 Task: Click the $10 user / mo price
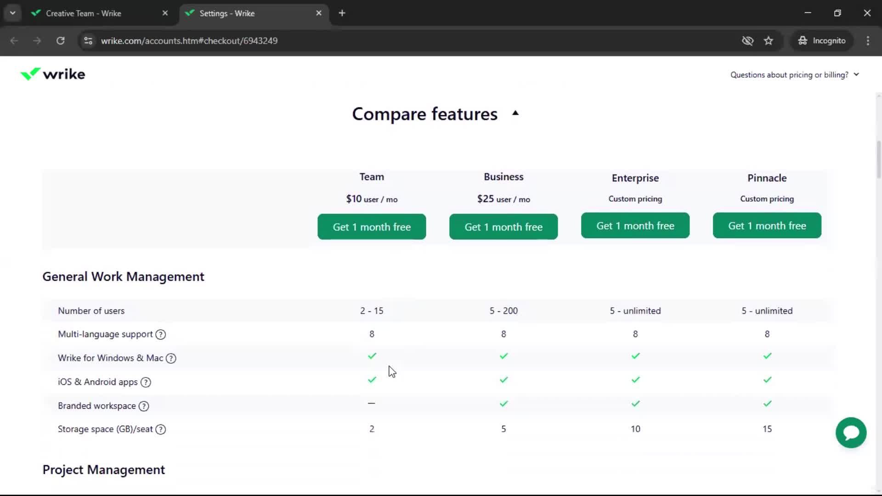(x=372, y=199)
